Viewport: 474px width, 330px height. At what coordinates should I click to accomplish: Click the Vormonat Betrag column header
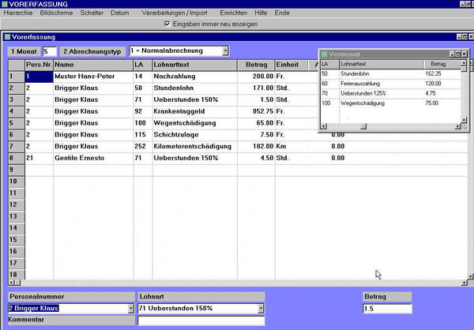pyautogui.click(x=442, y=64)
